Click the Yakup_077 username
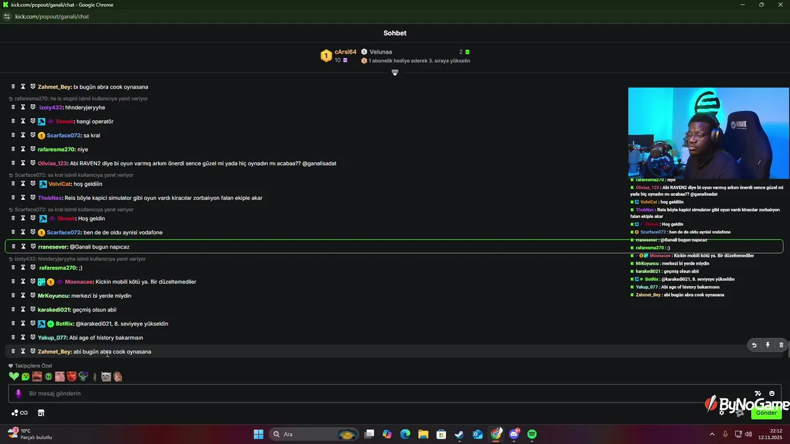 [52, 337]
